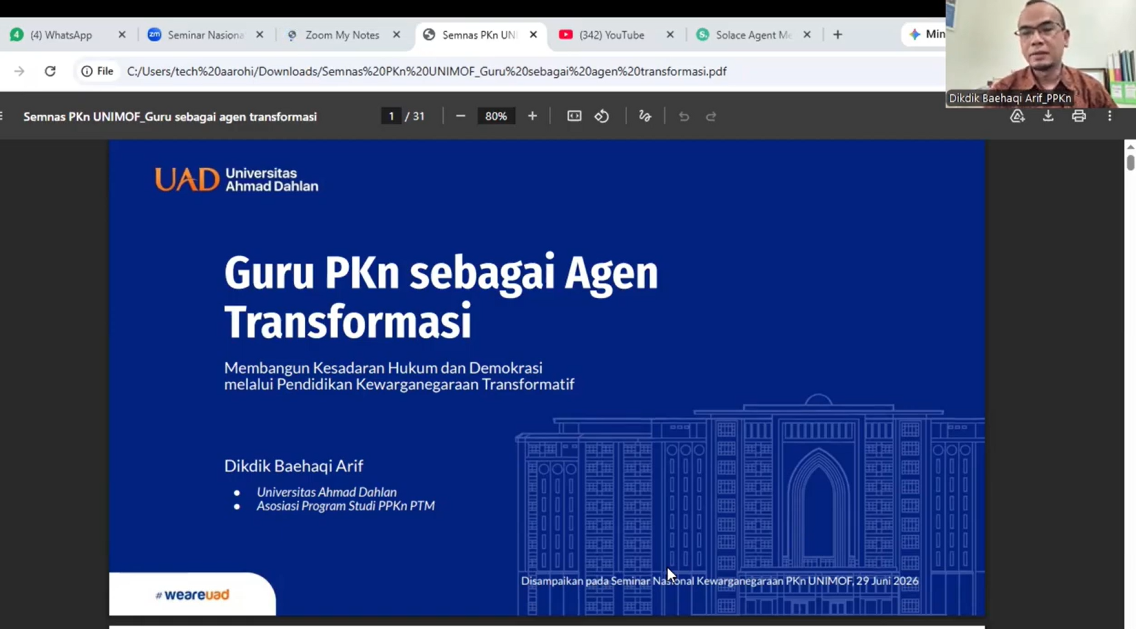Rotate the PDF counterclockwise

[x=602, y=116]
